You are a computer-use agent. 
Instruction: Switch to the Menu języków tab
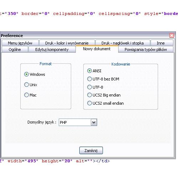(20, 43)
